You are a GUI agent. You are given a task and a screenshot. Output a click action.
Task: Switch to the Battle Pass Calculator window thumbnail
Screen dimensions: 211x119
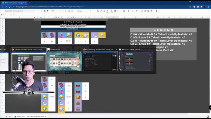29,59
